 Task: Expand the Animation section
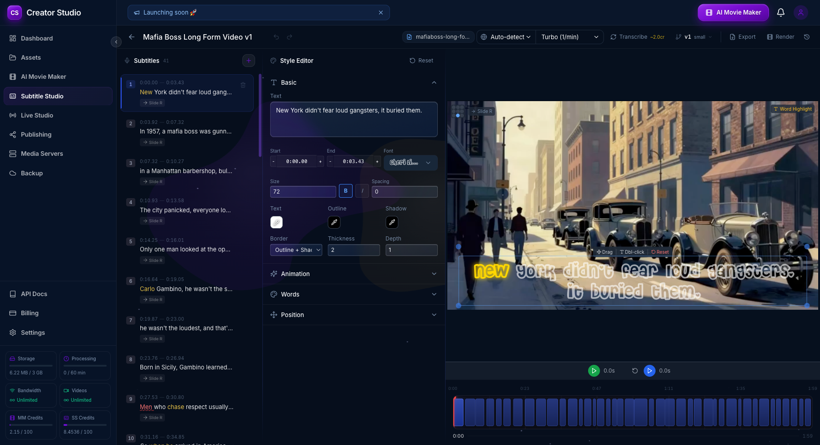click(x=354, y=274)
